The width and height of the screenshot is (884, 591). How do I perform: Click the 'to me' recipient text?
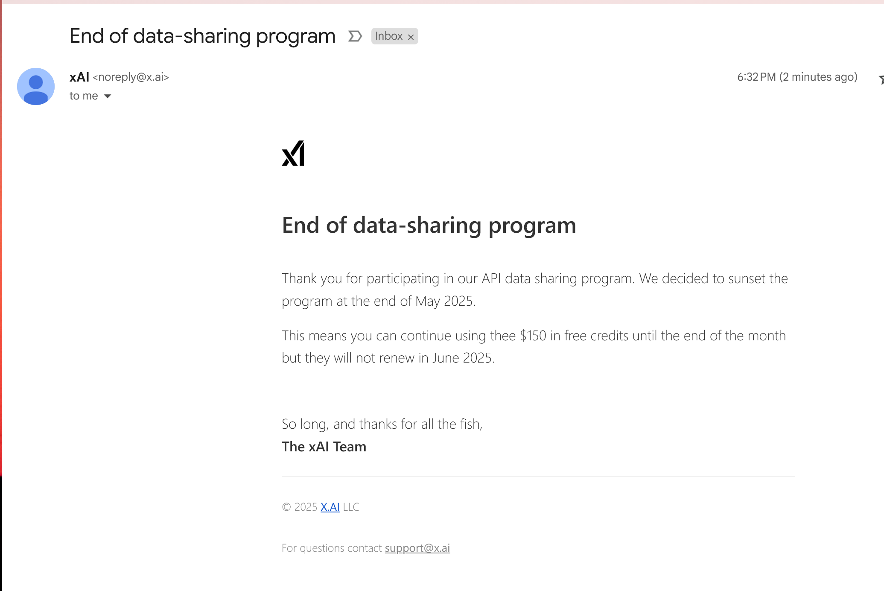[x=84, y=96]
